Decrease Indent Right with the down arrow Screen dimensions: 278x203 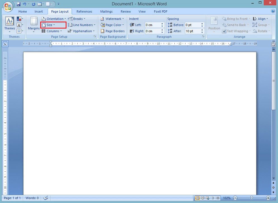click(162, 32)
